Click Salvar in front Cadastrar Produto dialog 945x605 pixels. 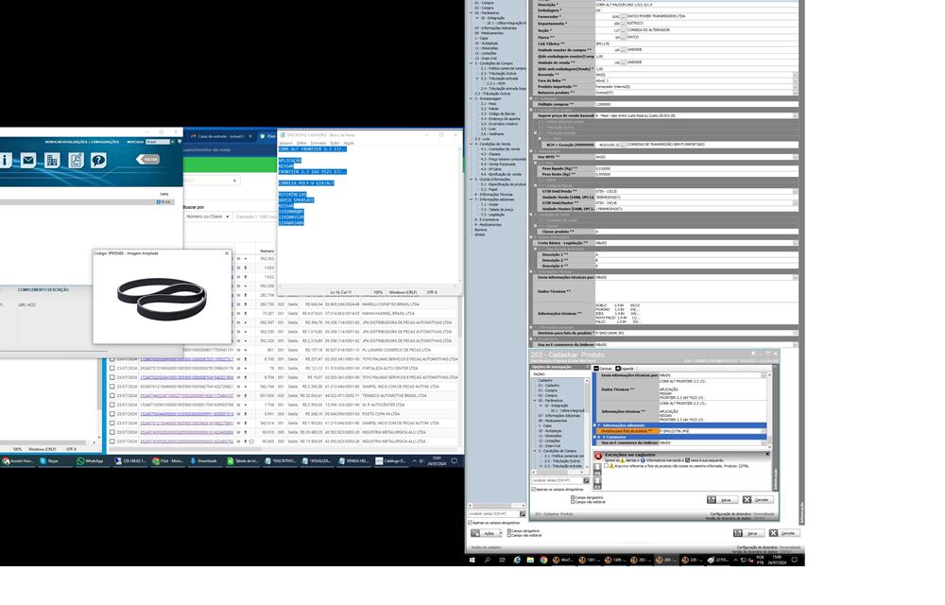tap(722, 499)
